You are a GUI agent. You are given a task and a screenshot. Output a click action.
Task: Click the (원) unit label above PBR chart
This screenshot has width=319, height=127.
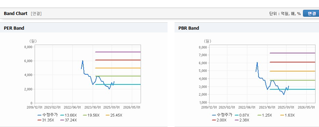click(207, 41)
